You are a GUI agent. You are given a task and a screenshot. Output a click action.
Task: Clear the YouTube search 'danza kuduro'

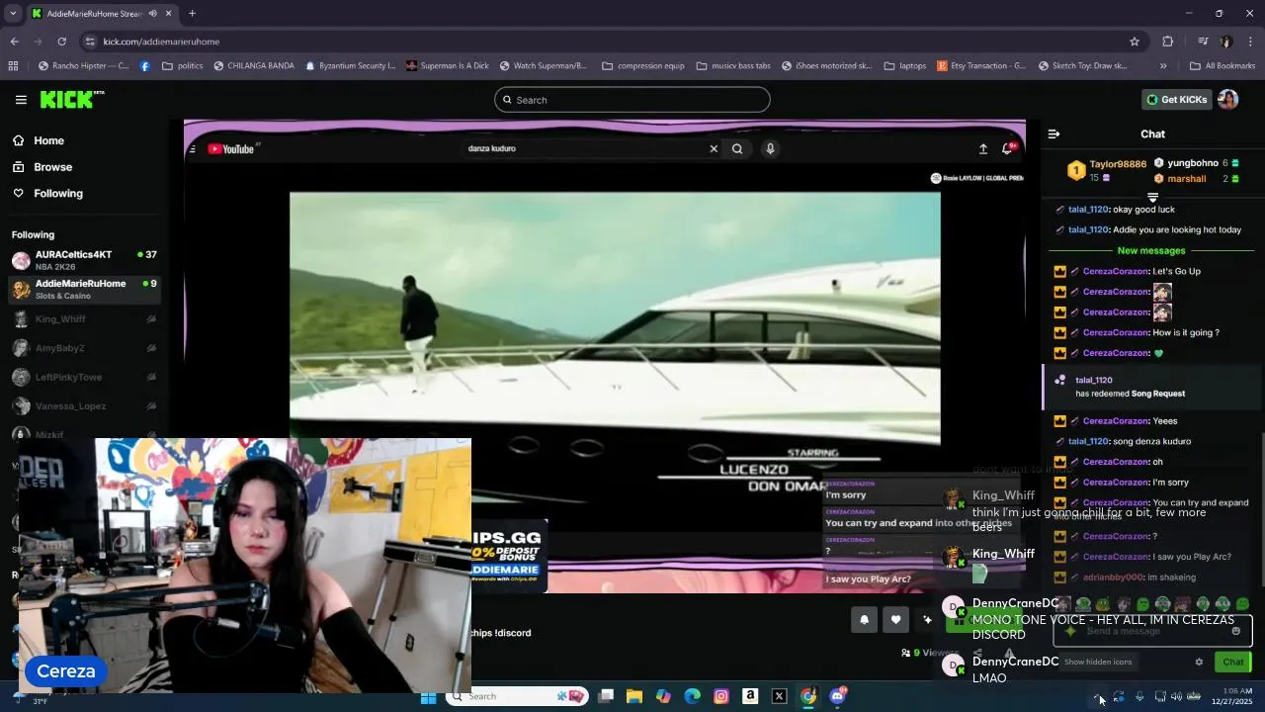(x=714, y=149)
